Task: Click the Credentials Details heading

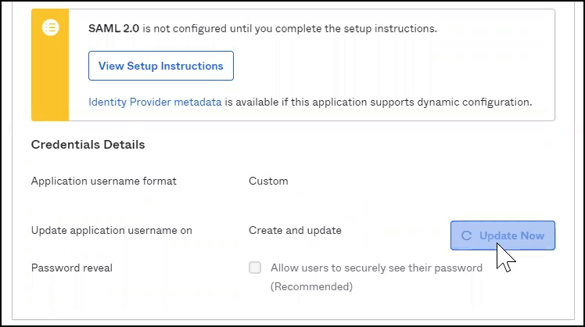Action: (x=88, y=145)
